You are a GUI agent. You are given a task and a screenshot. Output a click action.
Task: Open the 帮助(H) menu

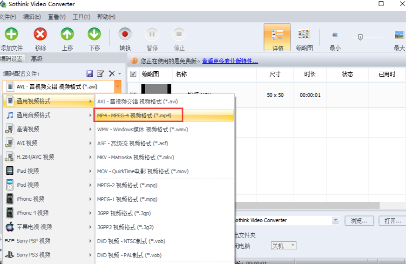click(106, 17)
